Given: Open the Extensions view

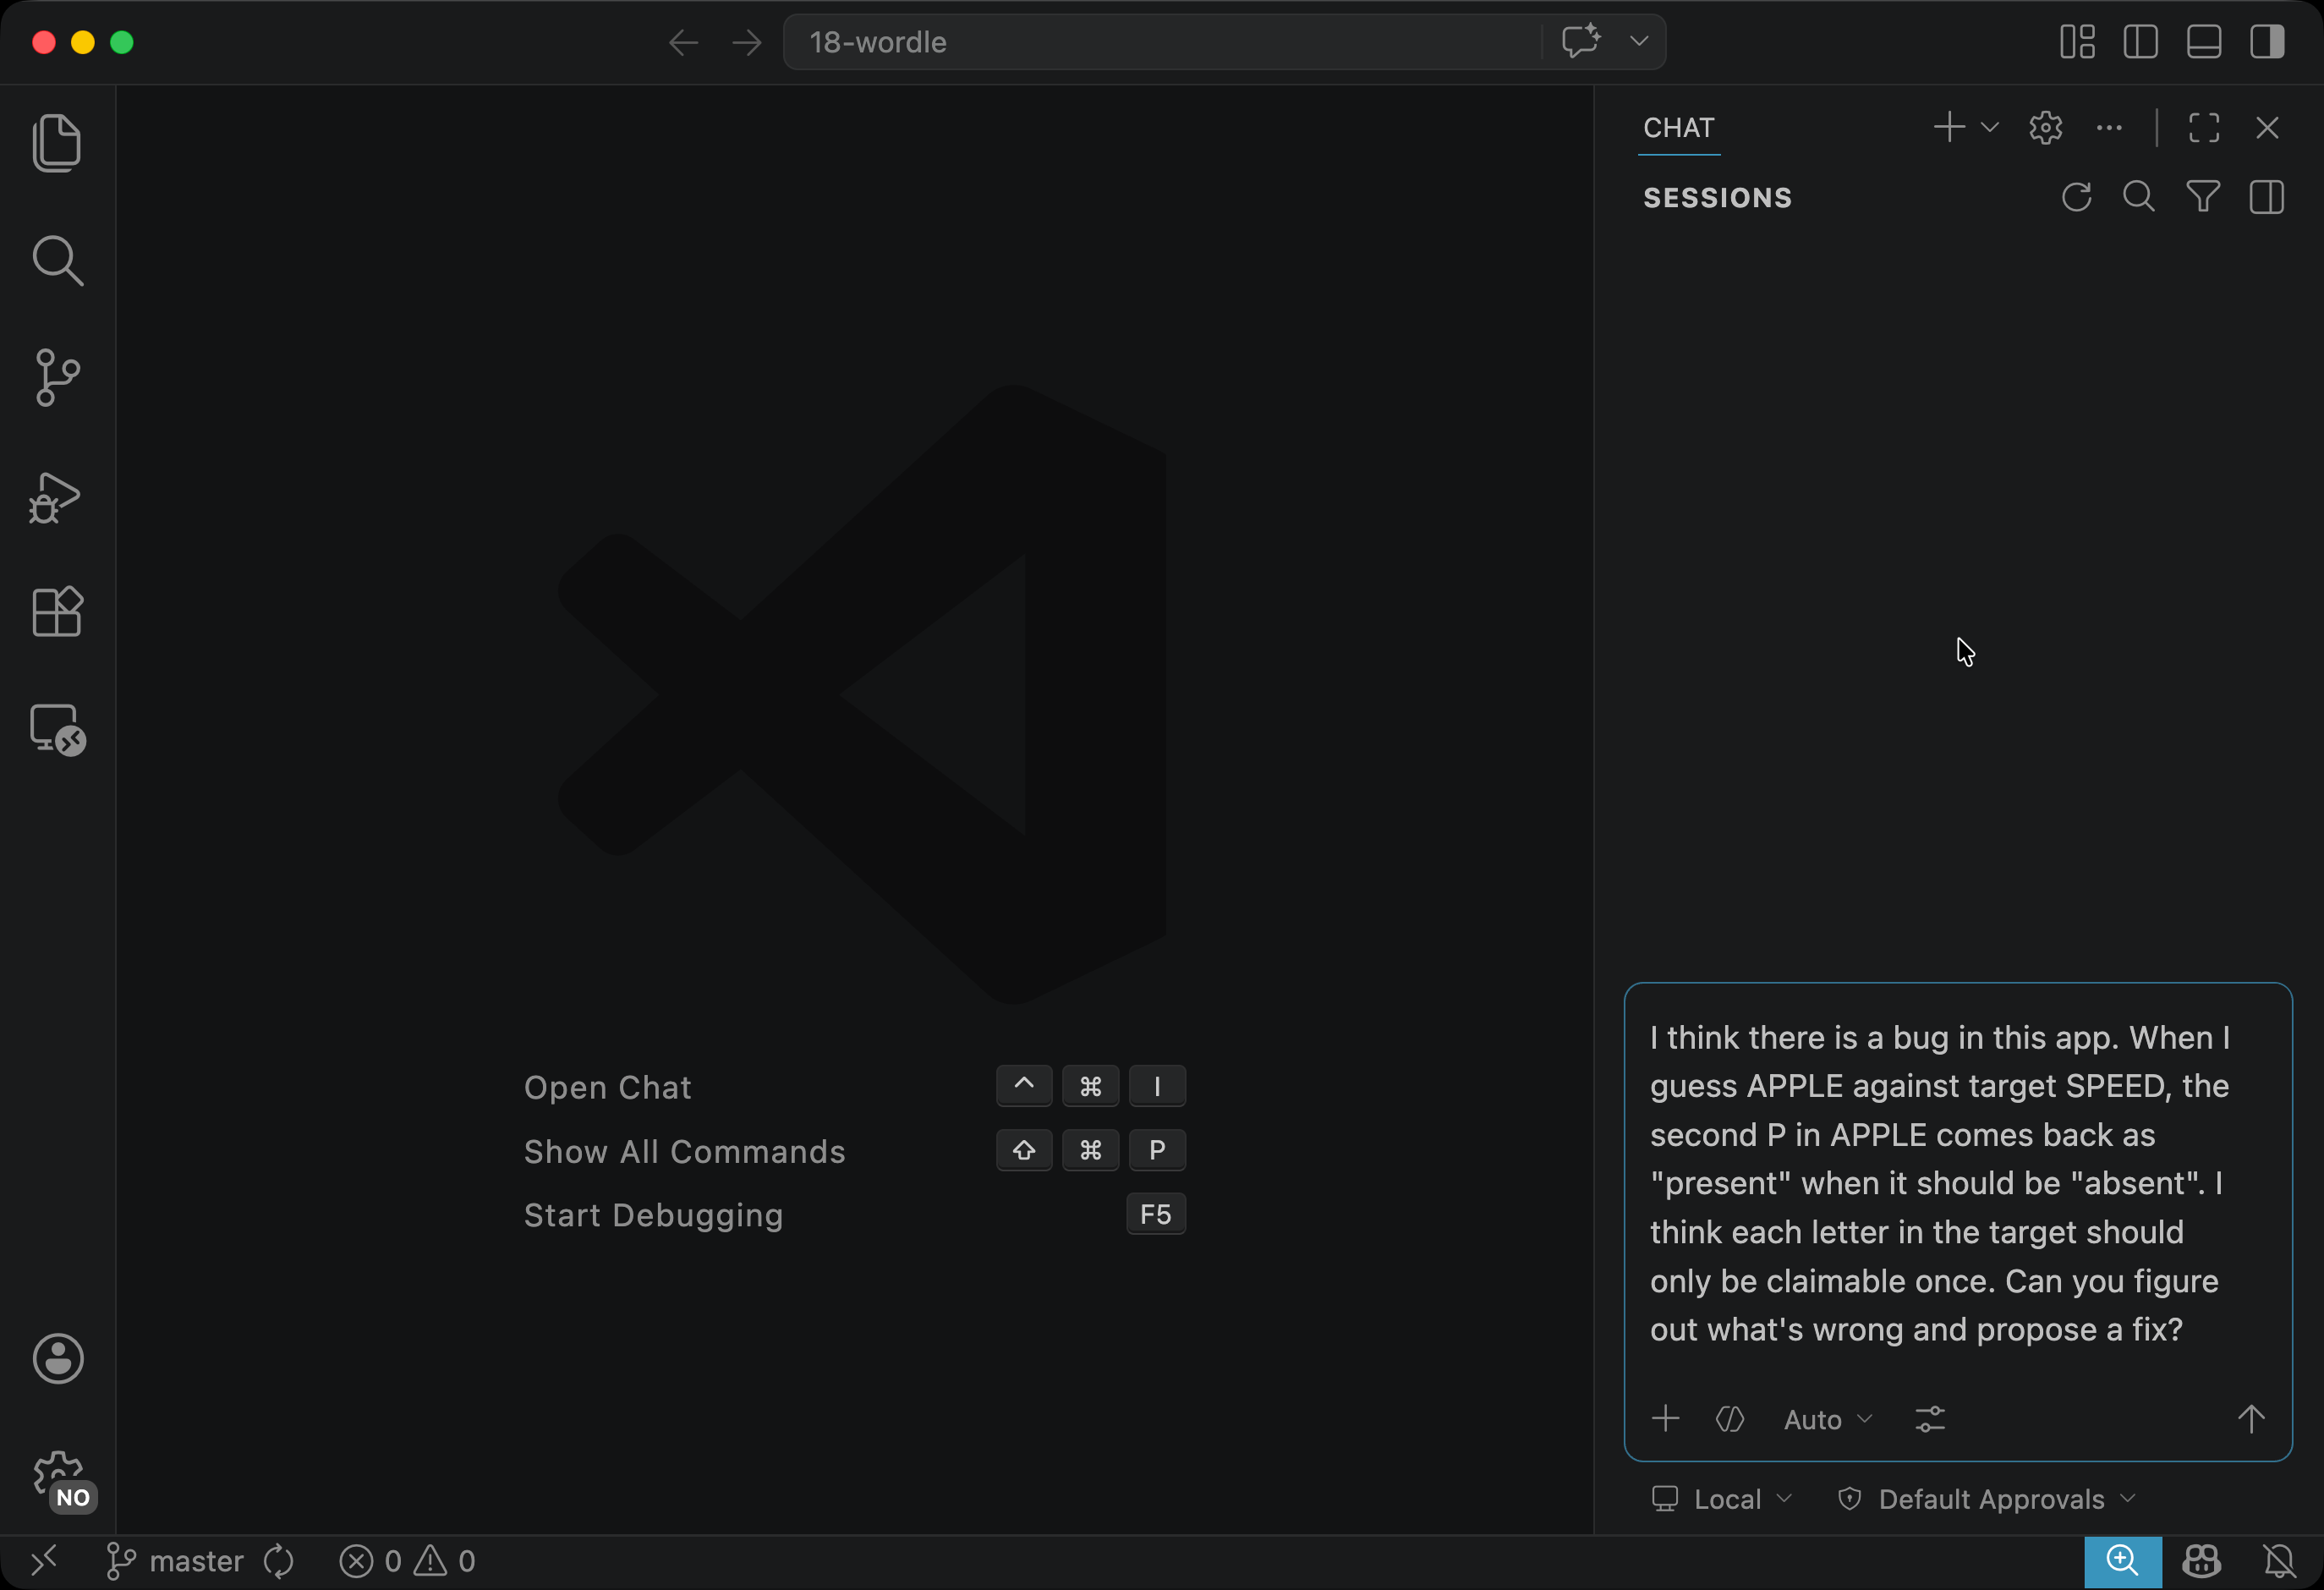Looking at the screenshot, I should [57, 611].
